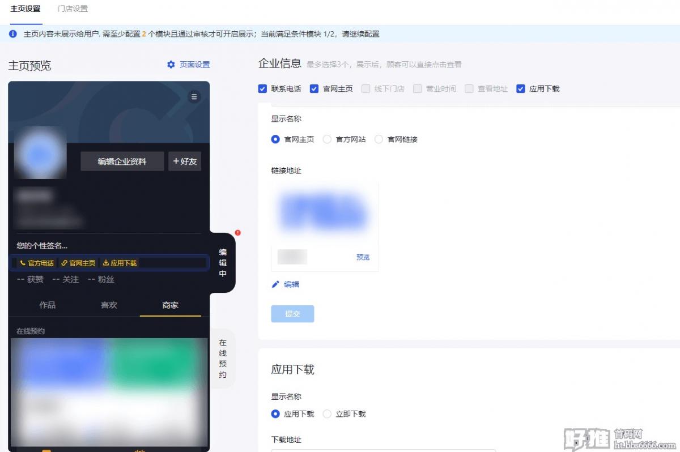Click the 应用下载 download tag in preview

click(120, 263)
